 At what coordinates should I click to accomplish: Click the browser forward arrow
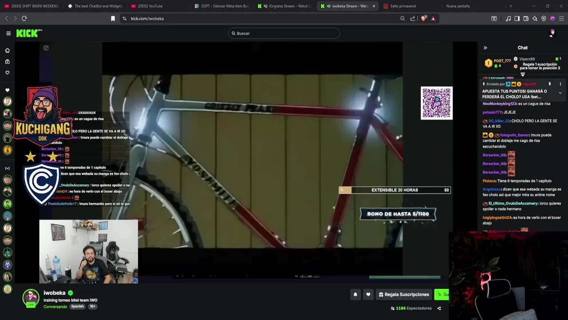(15, 18)
